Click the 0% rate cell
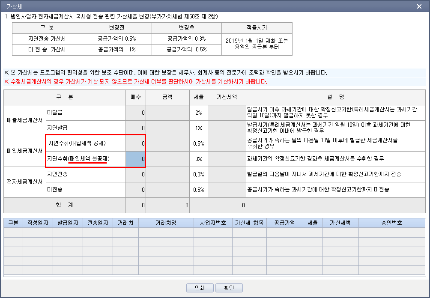430x298 pixels. (199, 159)
